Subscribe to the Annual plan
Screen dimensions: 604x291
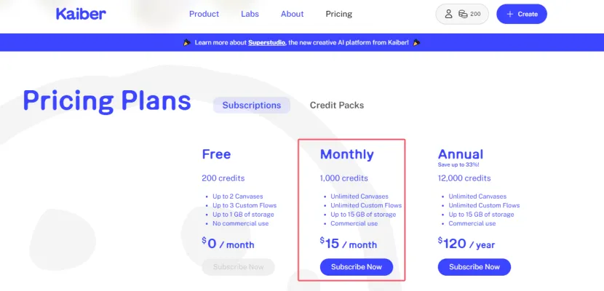click(x=474, y=267)
